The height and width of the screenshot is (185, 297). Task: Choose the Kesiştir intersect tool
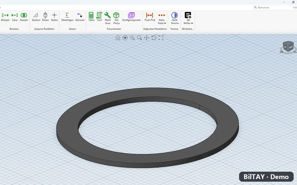24,17
